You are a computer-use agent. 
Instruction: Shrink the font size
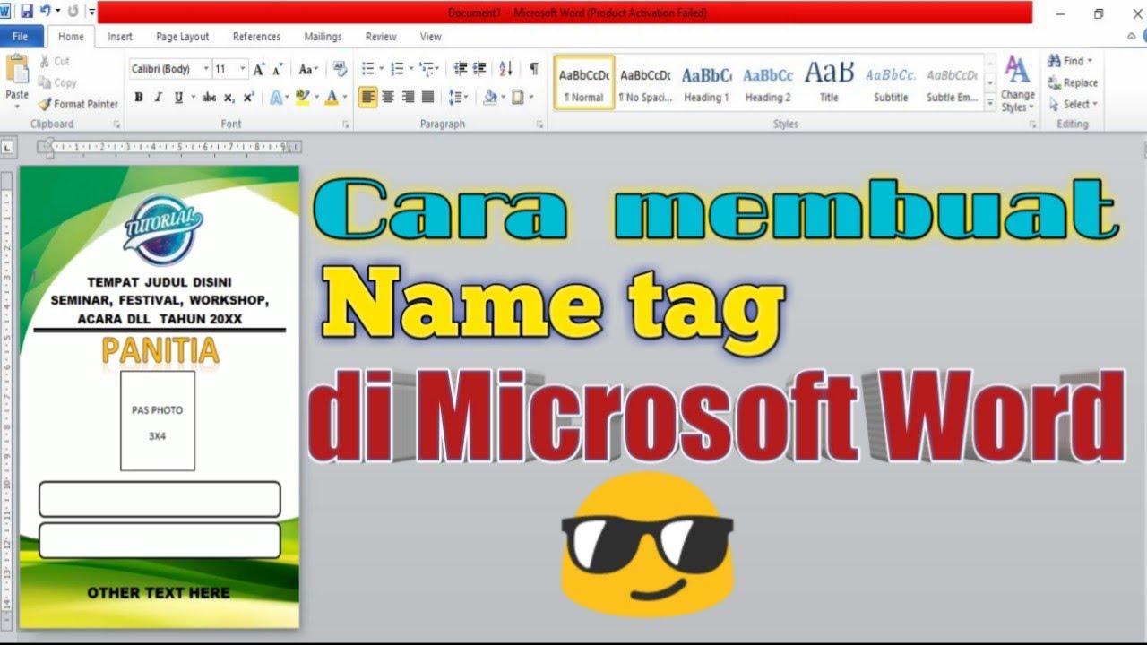click(278, 69)
